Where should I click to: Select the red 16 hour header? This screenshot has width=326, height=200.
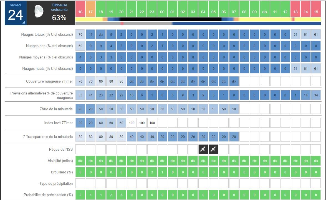pyautogui.click(x=80, y=12)
